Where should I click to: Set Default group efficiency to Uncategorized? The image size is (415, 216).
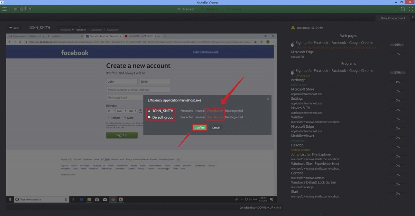pos(234,117)
